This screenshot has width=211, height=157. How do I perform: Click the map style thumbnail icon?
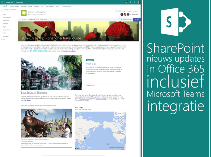pos(116,114)
